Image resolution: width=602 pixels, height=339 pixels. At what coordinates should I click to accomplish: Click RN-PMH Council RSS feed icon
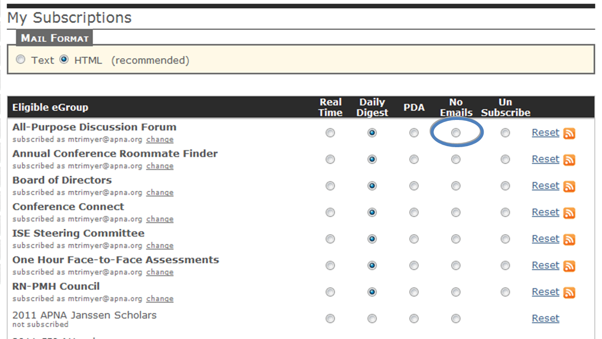pyautogui.click(x=569, y=292)
